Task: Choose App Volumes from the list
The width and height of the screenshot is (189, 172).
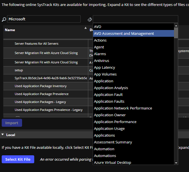Action: (105, 74)
